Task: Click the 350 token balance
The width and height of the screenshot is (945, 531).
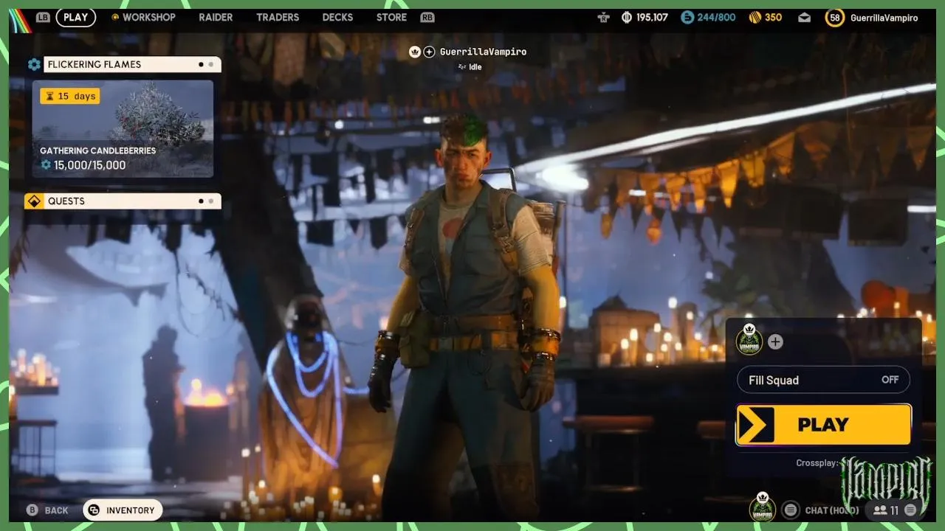Action: 773,17
